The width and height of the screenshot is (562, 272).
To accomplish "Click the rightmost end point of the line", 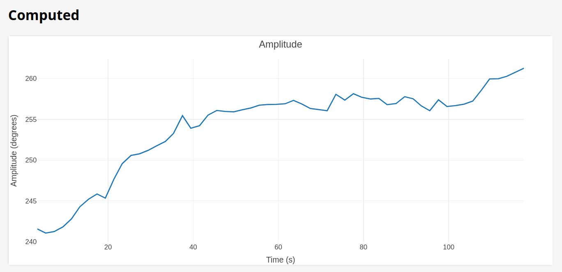I will coord(523,68).
